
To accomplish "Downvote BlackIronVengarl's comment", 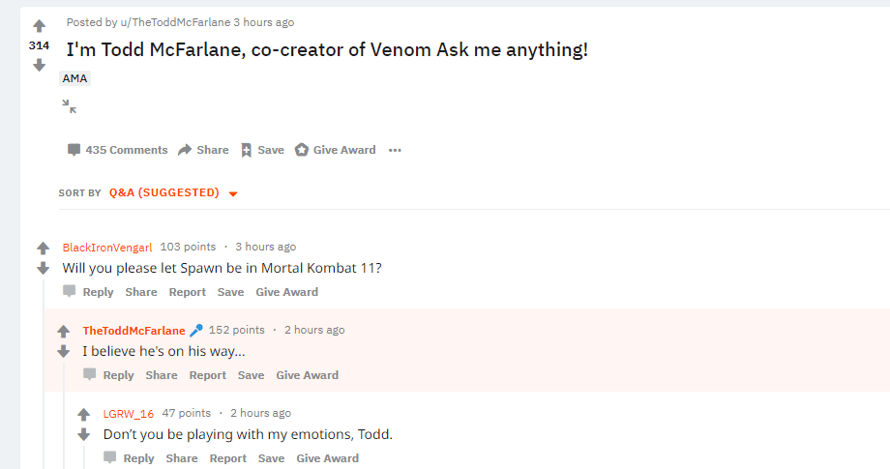I will (44, 268).
